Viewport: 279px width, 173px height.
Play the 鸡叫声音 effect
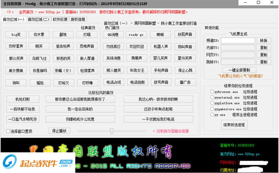(x=185, y=47)
